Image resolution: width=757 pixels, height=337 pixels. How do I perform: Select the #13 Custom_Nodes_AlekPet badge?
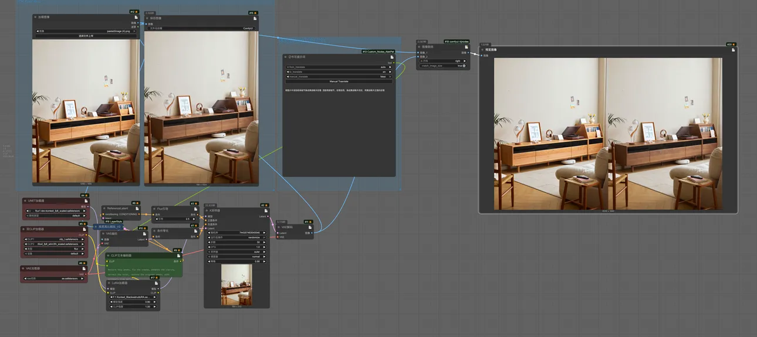379,52
